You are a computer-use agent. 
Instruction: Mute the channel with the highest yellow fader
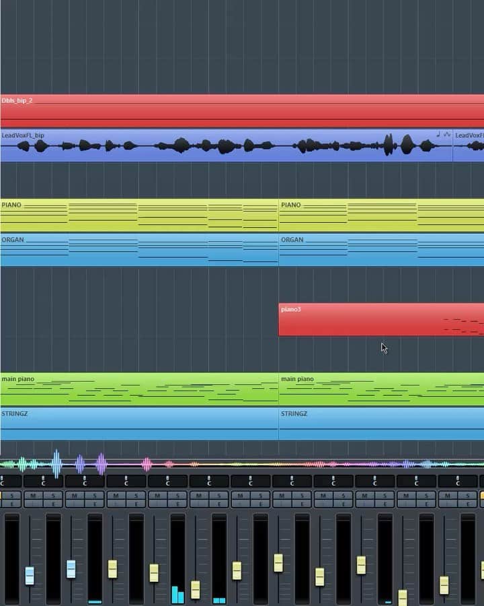[x=282, y=496]
